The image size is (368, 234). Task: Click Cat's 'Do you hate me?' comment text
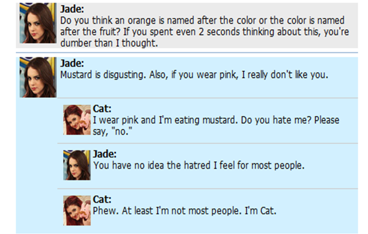point(216,126)
